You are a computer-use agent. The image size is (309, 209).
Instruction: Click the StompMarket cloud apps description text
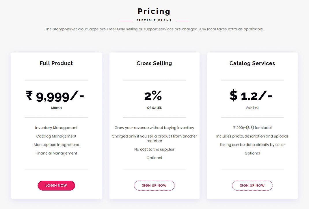154,29
